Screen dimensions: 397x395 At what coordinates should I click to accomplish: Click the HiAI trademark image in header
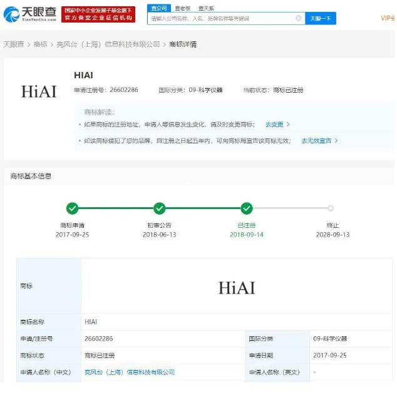[x=39, y=91]
